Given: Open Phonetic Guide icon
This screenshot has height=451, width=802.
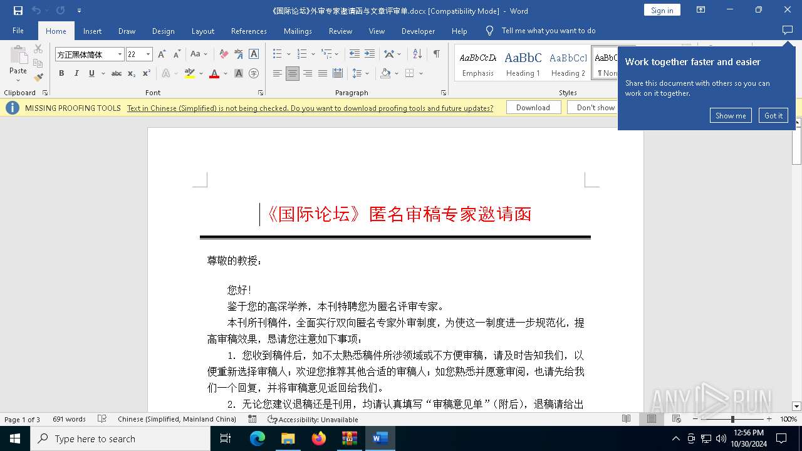Looking at the screenshot, I should click(239, 54).
